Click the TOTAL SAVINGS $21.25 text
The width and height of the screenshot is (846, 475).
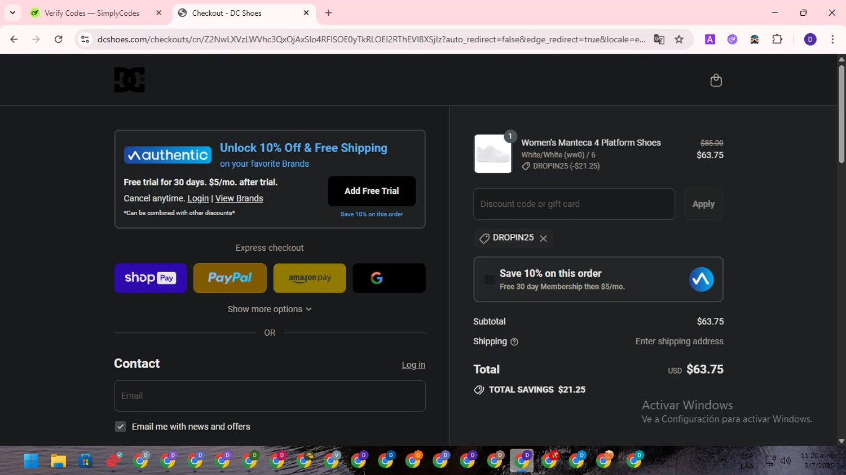[537, 389]
